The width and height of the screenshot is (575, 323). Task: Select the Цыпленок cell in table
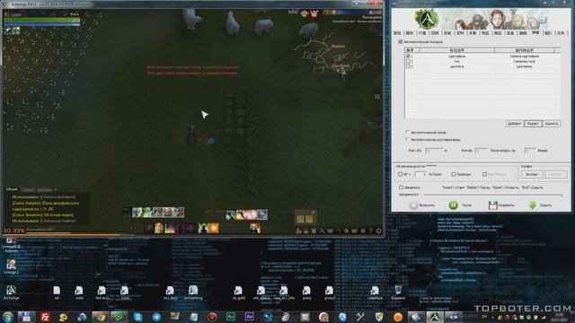(x=525, y=66)
